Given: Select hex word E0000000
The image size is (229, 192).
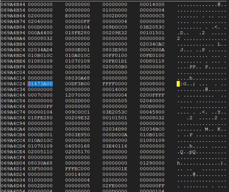Looking at the screenshot, I should click(x=77, y=16).
